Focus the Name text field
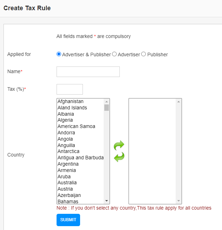Screen dimensions: 222x230 click(88, 72)
